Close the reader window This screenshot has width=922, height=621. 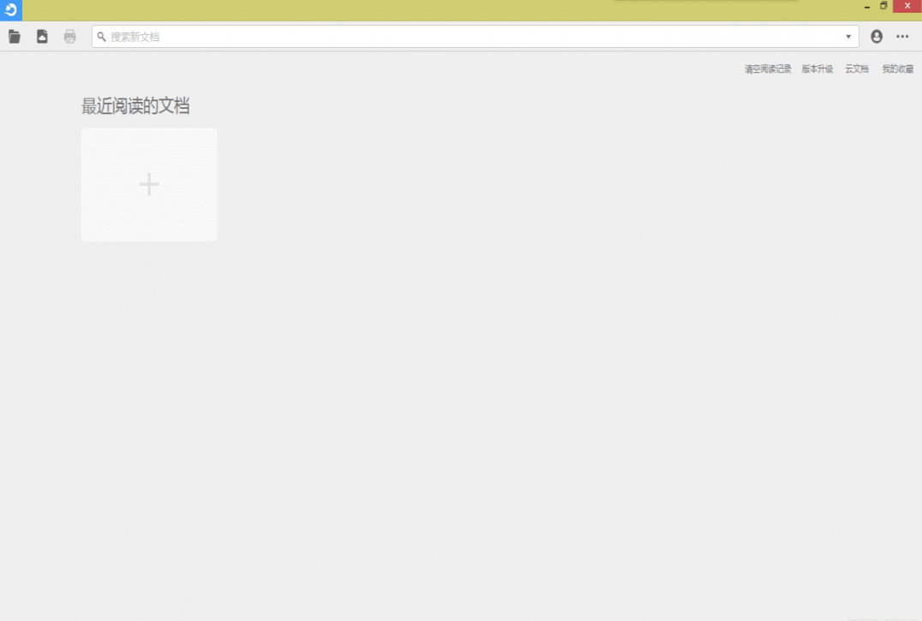pyautogui.click(x=907, y=6)
